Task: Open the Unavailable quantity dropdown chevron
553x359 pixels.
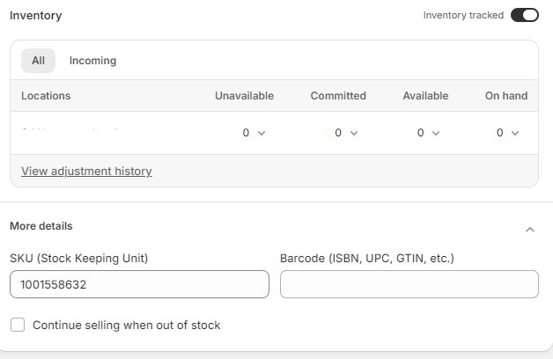Action: click(261, 133)
